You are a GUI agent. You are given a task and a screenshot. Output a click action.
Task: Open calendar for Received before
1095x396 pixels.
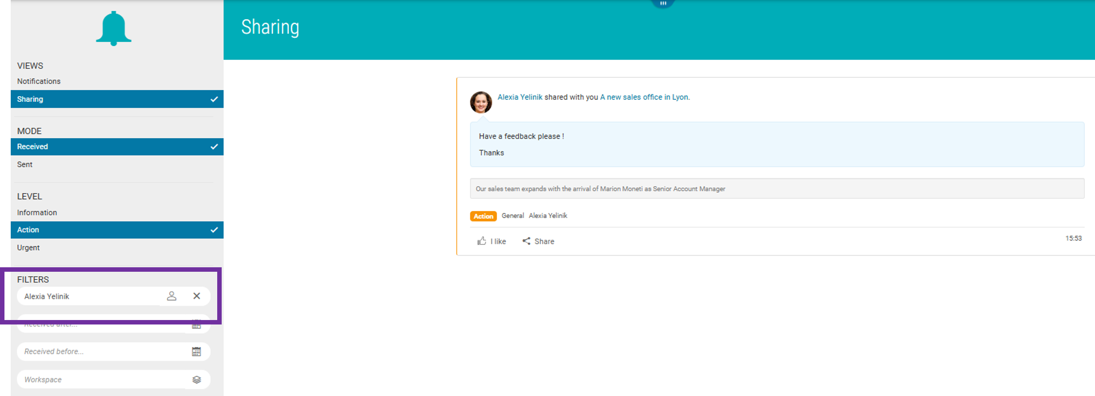point(196,352)
